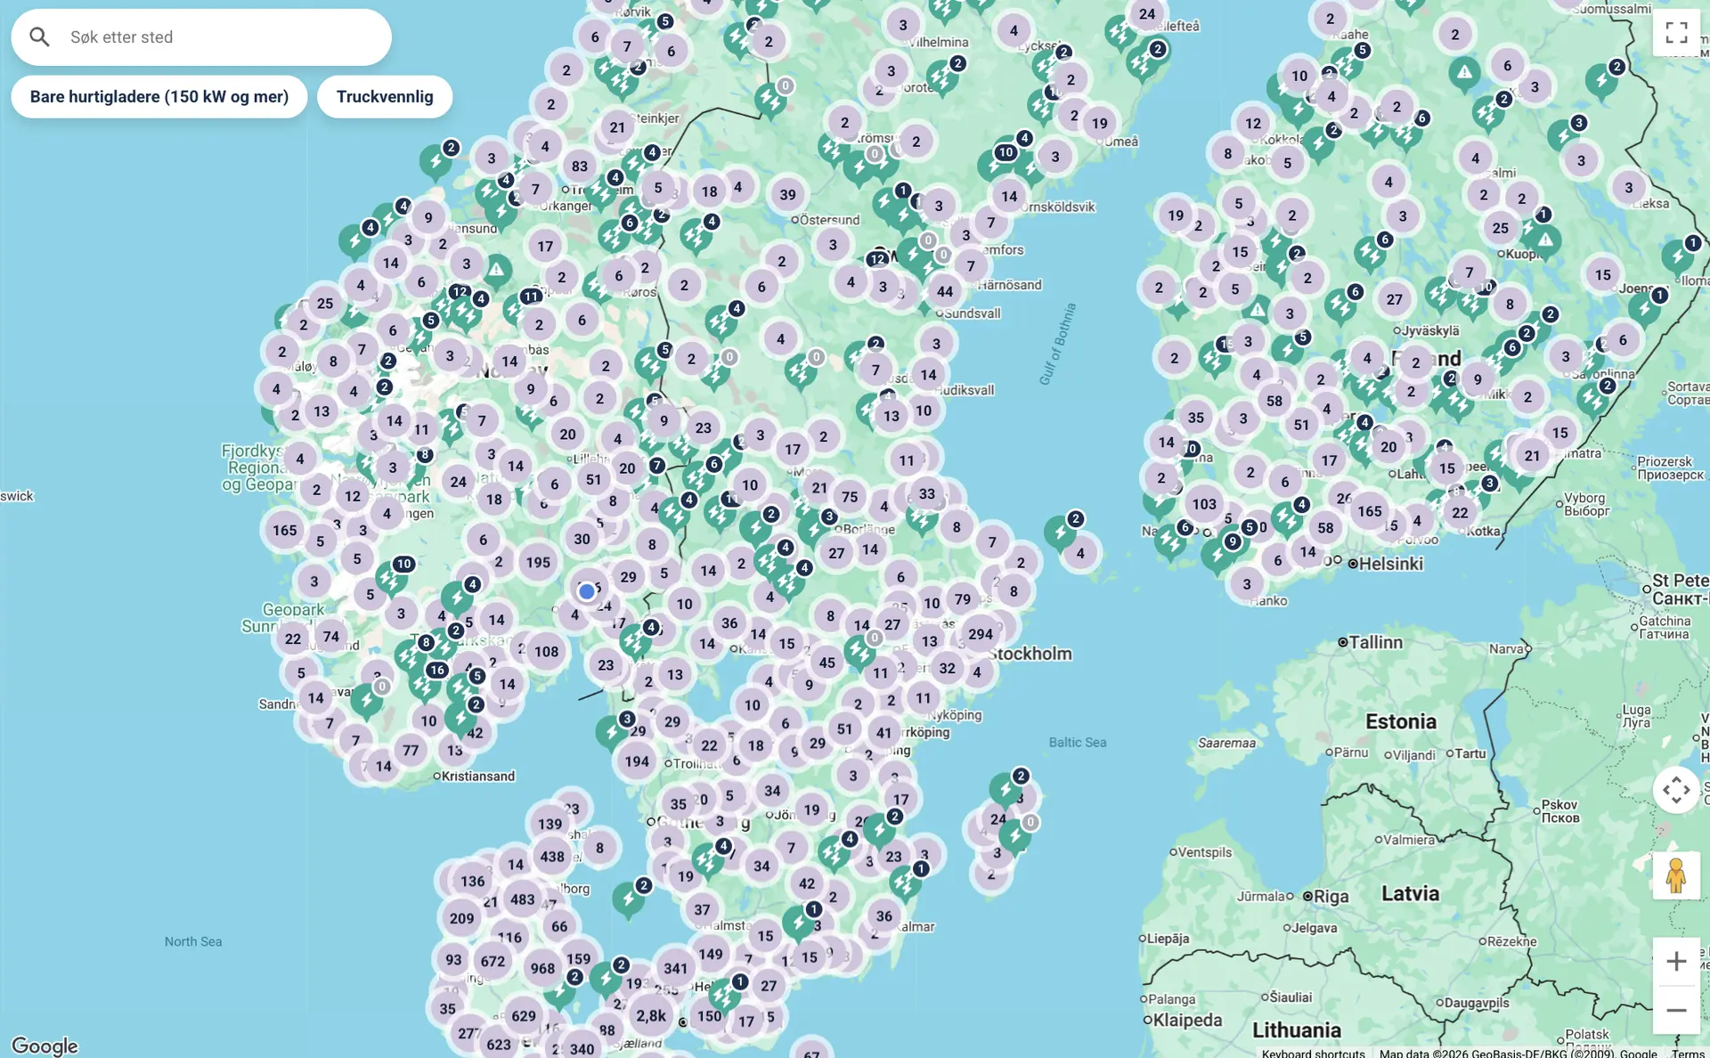Image resolution: width=1710 pixels, height=1058 pixels.
Task: Click the 'Kristiansand' city label
Action: [478, 777]
